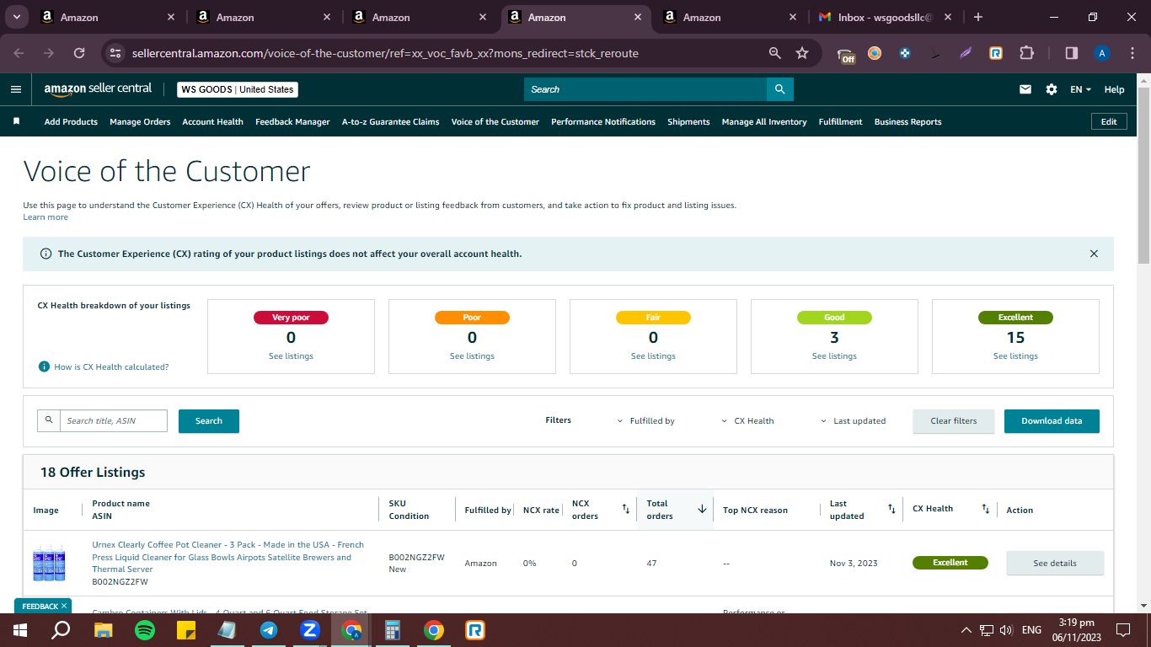The height and width of the screenshot is (647, 1151).
Task: Click the Windows Start button
Action: (20, 629)
